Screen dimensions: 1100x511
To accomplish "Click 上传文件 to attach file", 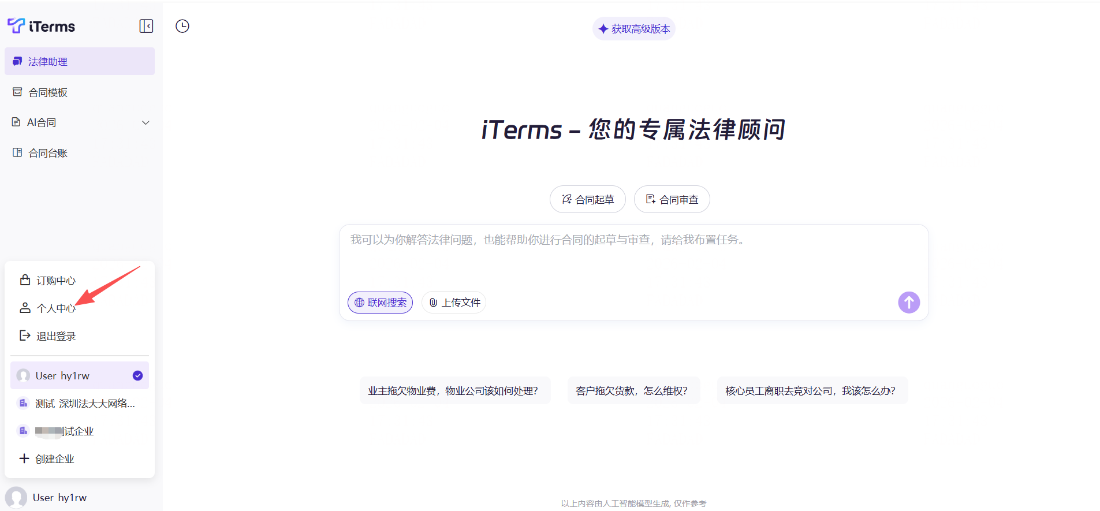I will [x=454, y=303].
